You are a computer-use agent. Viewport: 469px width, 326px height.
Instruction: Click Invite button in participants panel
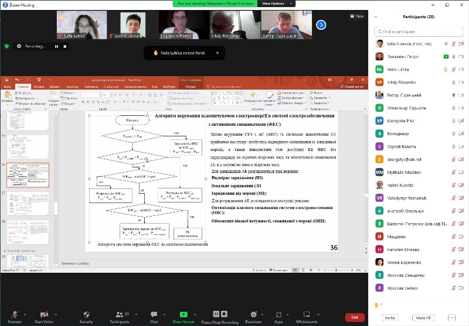390,318
